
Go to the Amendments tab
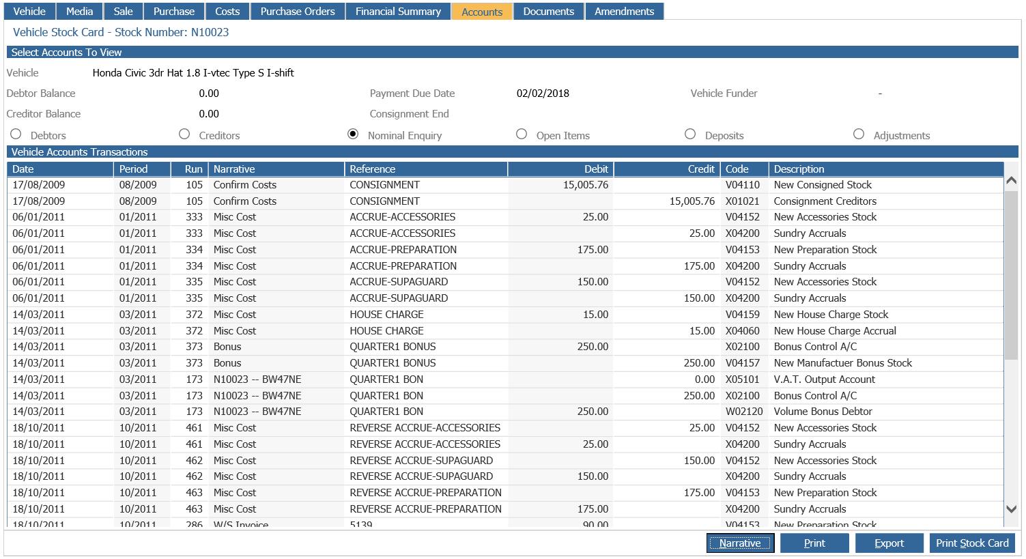(624, 12)
